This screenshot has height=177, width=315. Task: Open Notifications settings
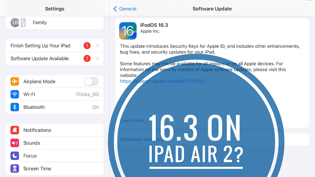[55, 130]
